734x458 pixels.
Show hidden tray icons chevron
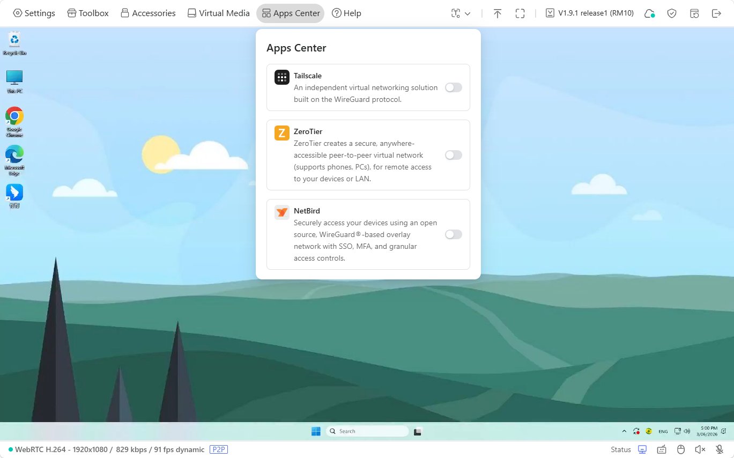624,431
